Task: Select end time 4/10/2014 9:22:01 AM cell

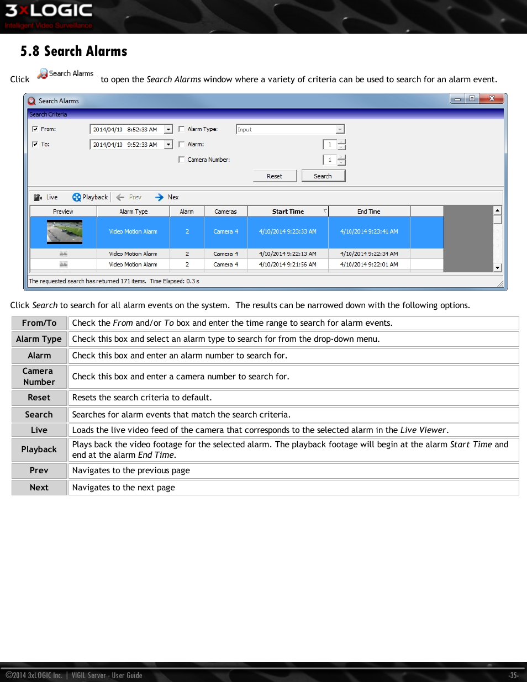Action: (x=369, y=265)
